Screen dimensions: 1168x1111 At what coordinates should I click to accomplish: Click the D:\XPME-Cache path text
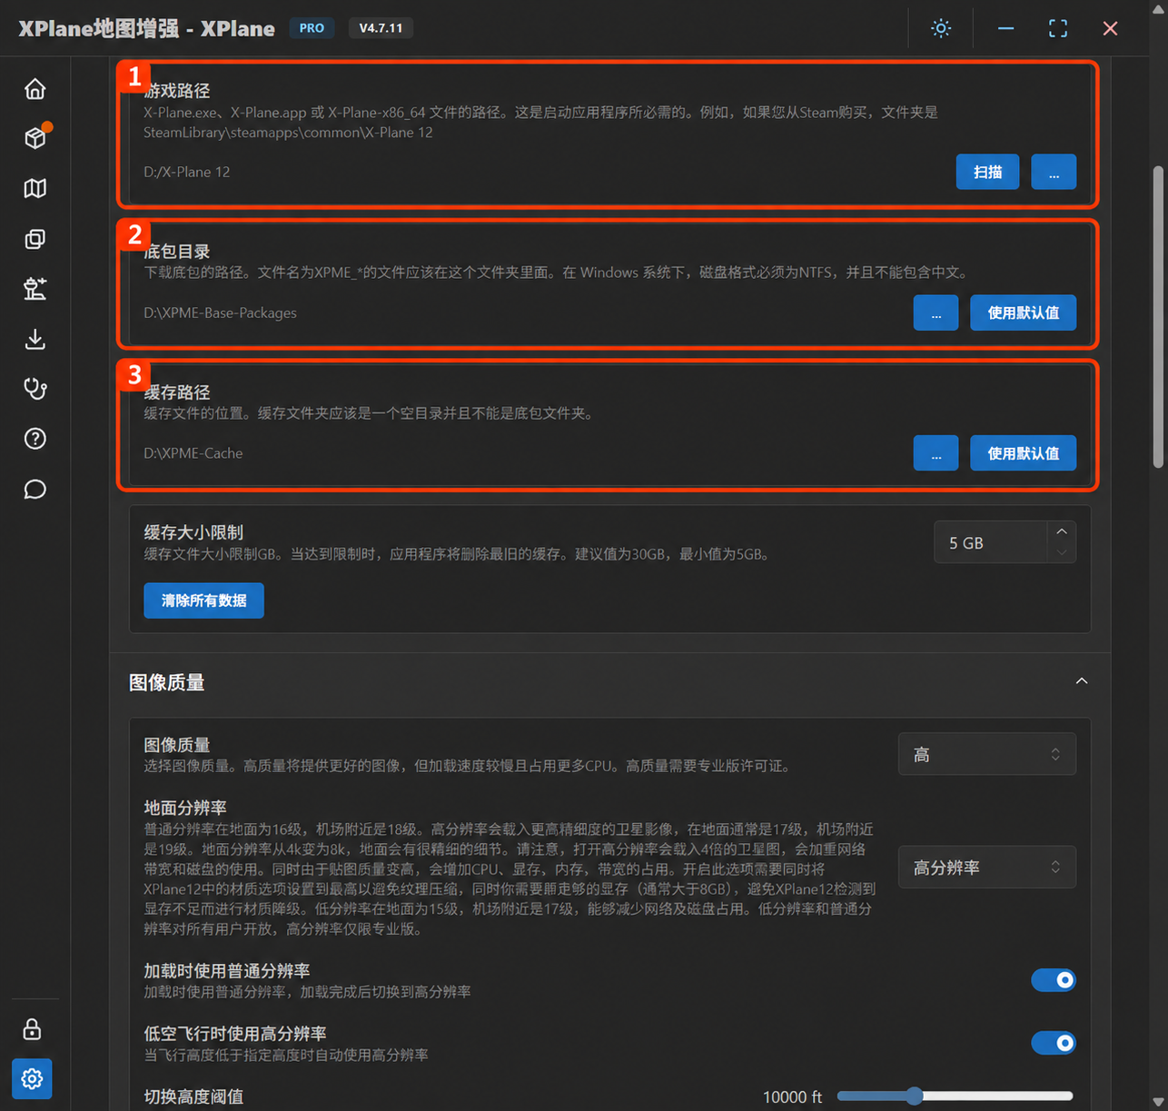click(193, 453)
